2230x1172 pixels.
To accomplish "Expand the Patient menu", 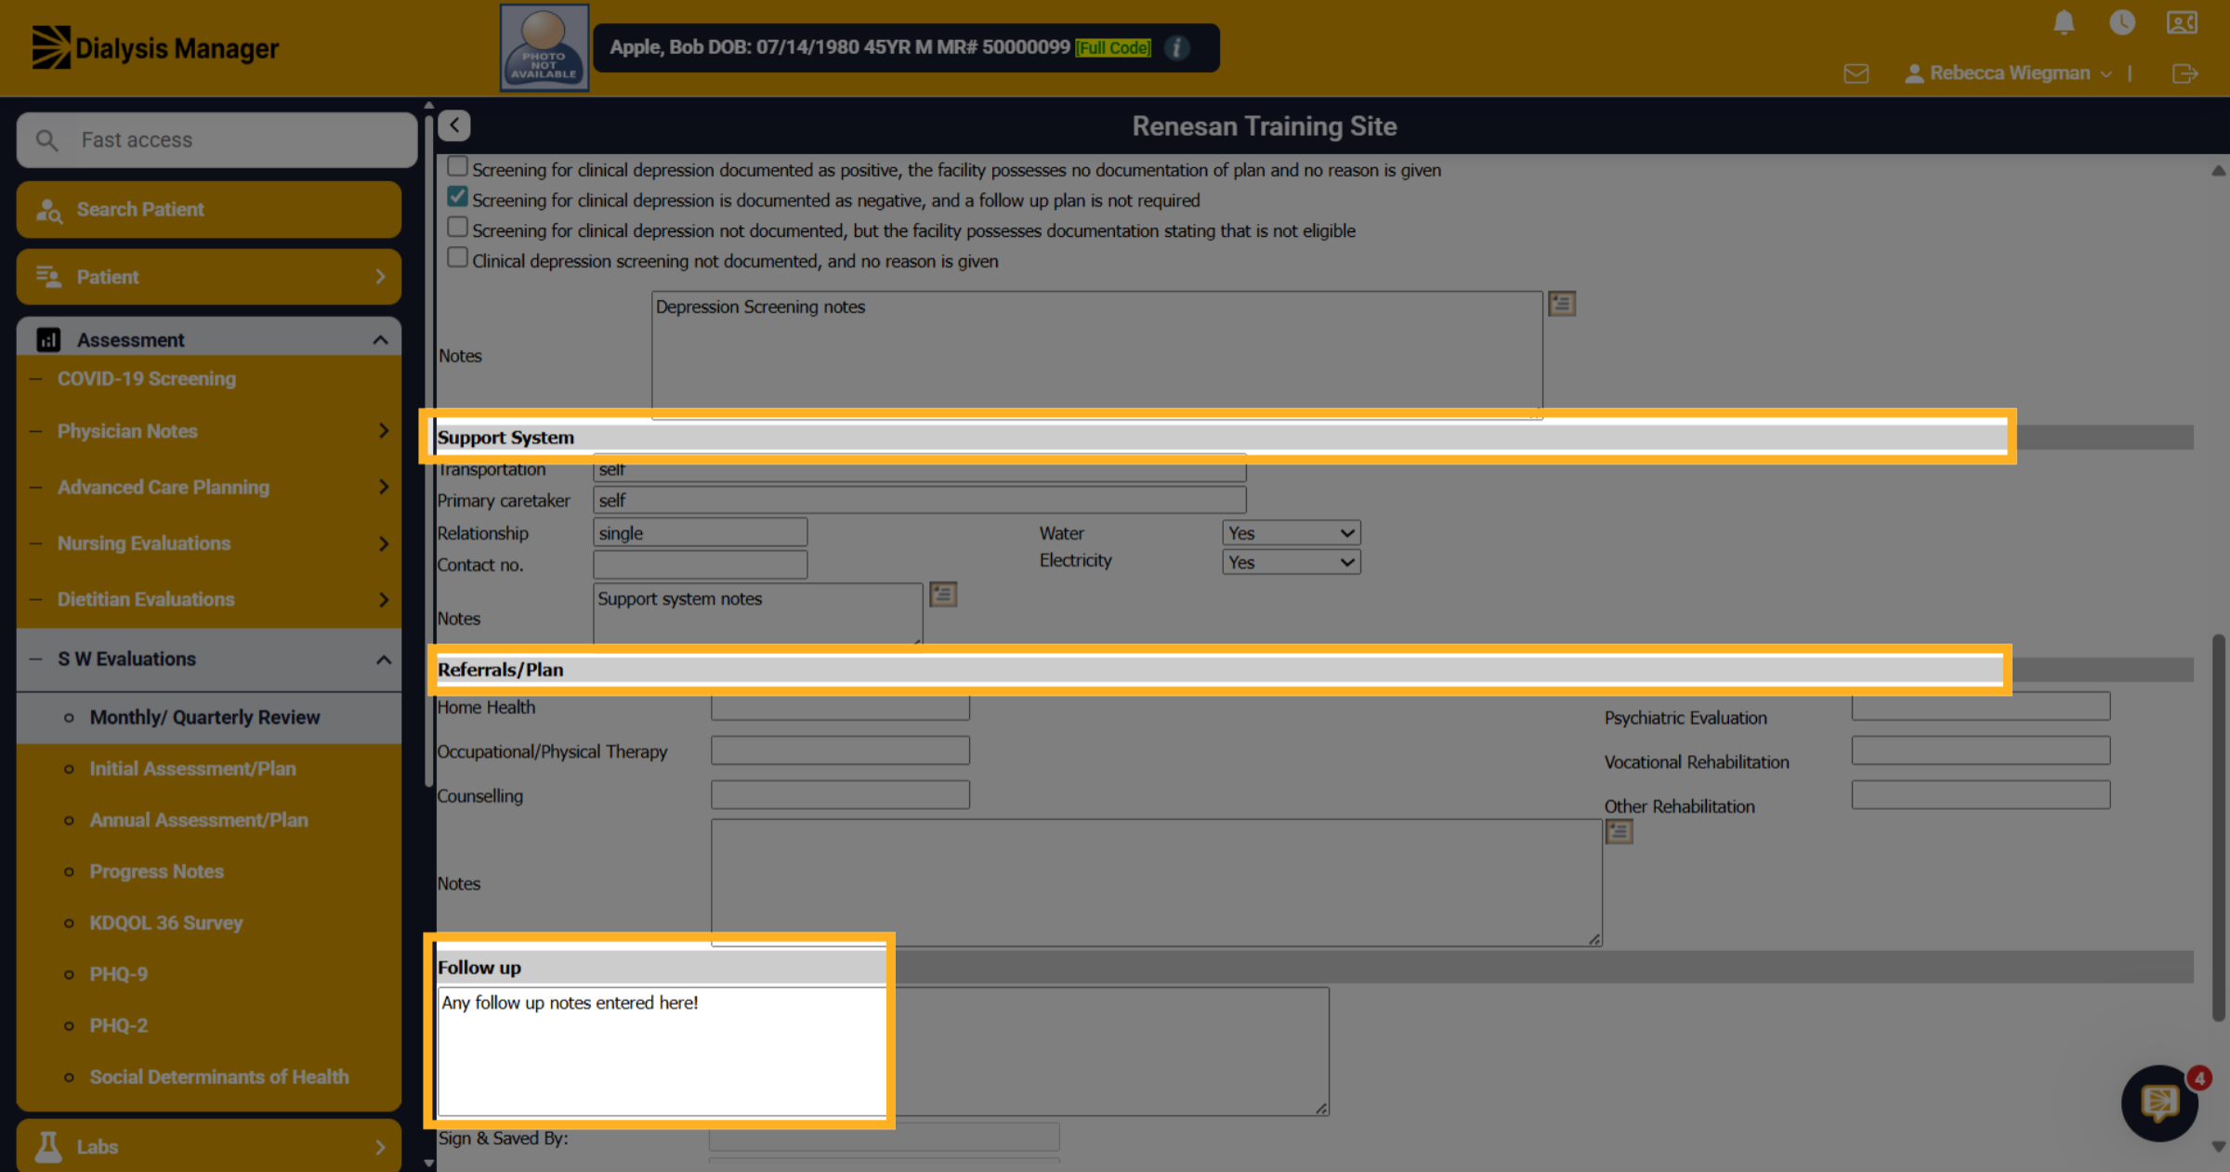I will coord(209,277).
